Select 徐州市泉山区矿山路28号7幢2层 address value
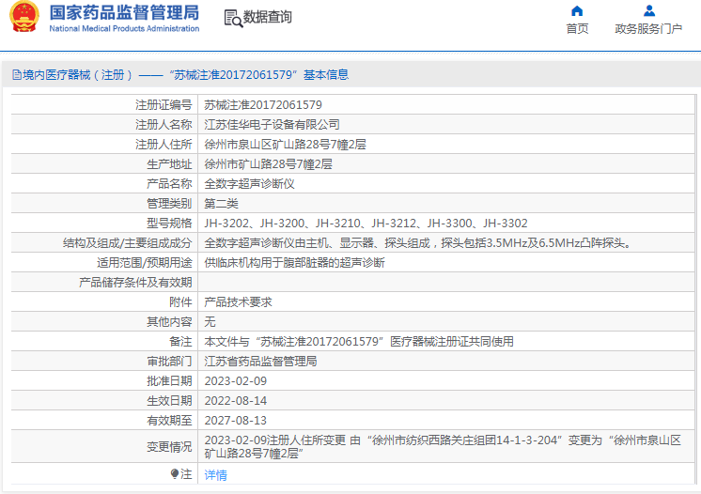 click(286, 145)
